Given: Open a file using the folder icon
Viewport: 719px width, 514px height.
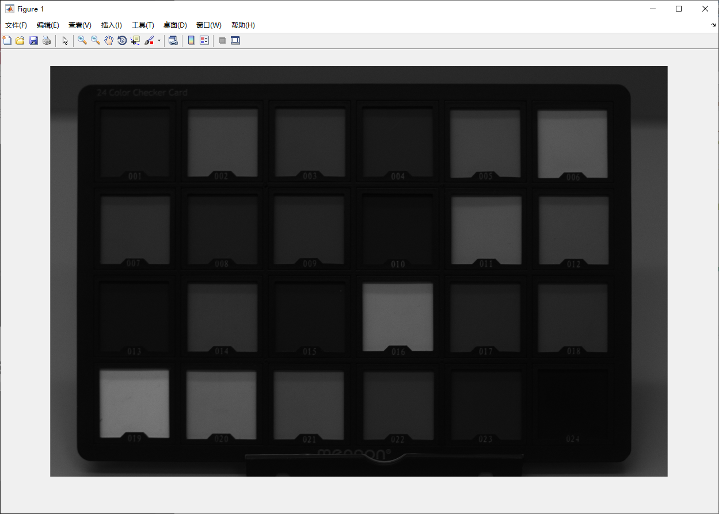Looking at the screenshot, I should (x=20, y=40).
